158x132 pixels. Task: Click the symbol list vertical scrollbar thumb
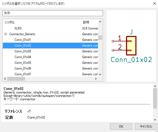pyautogui.click(x=100, y=38)
